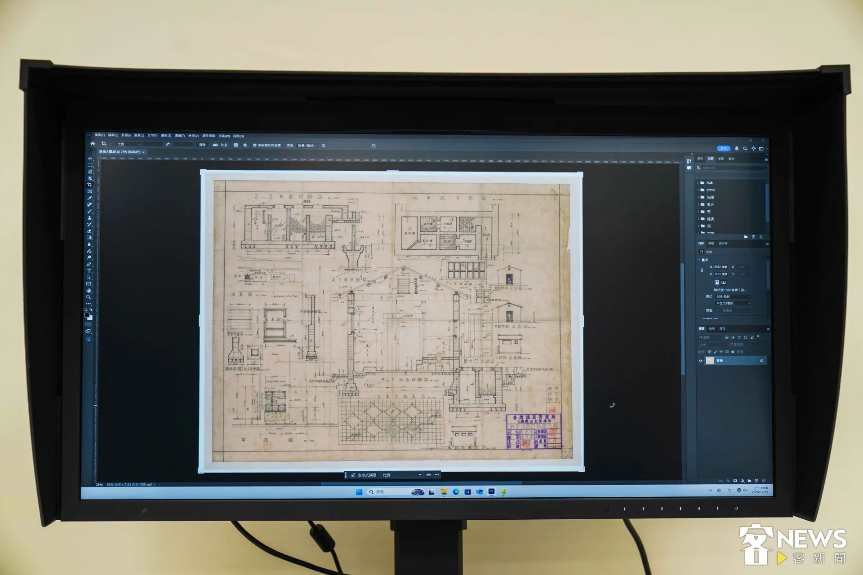Select the Clone Stamp tool
This screenshot has height=575, width=863.
89,218
